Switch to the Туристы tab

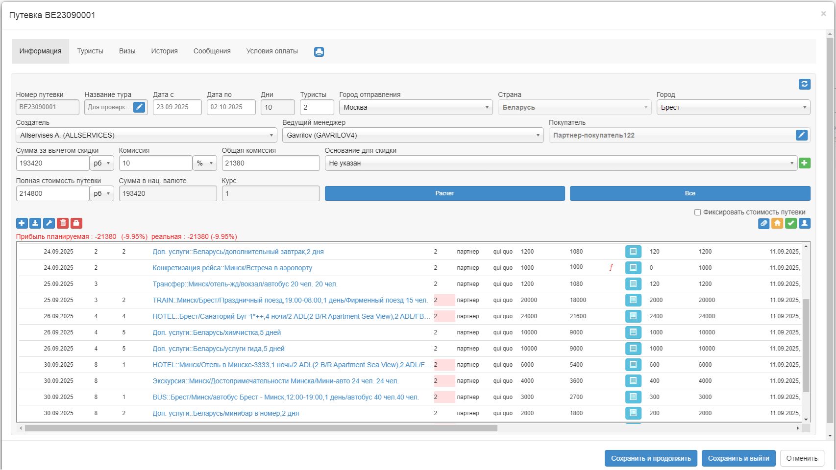[90, 51]
